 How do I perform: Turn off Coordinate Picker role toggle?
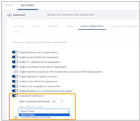[15, 67]
